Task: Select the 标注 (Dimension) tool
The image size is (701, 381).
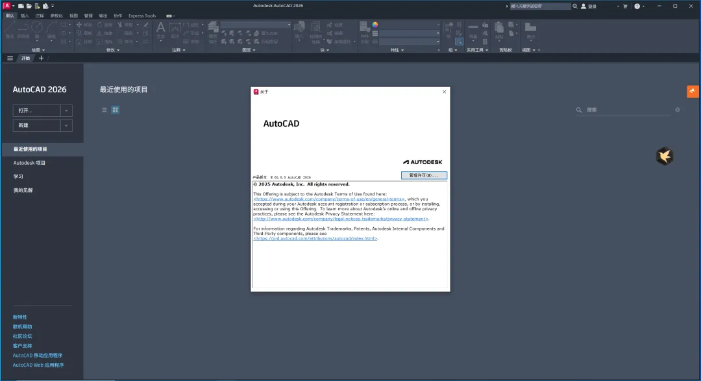Action: pyautogui.click(x=175, y=30)
